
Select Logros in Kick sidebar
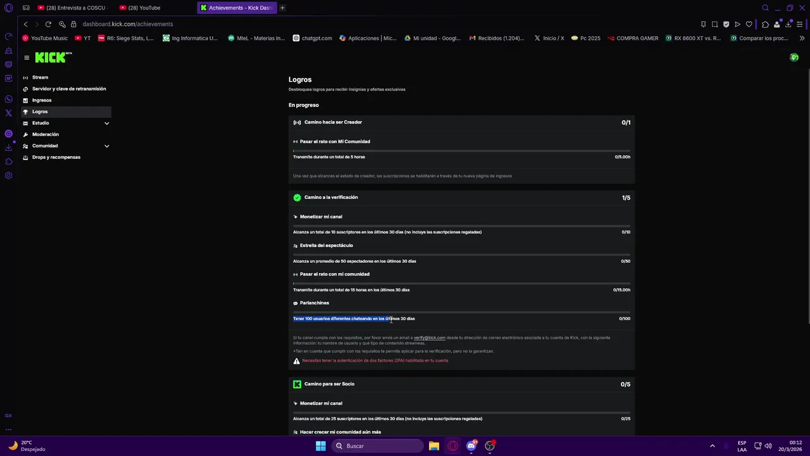(x=66, y=111)
